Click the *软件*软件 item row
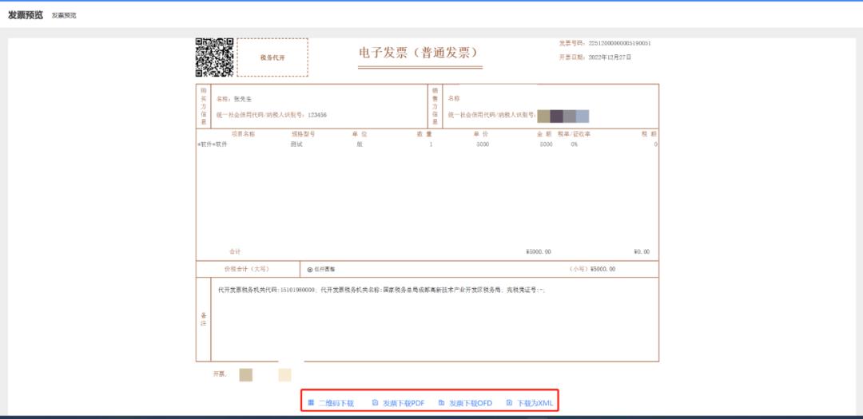Screen dimensions: 863x419 tap(213, 144)
